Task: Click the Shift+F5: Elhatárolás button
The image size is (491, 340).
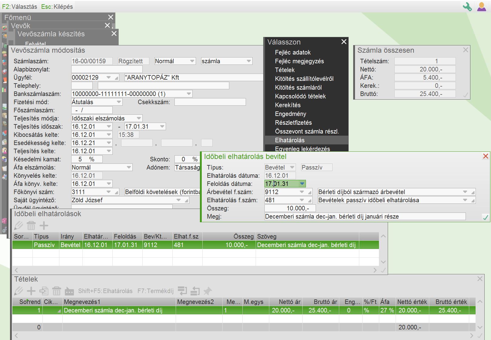Action: [x=105, y=291]
